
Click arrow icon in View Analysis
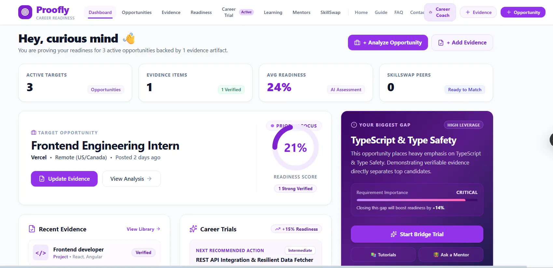tap(149, 179)
